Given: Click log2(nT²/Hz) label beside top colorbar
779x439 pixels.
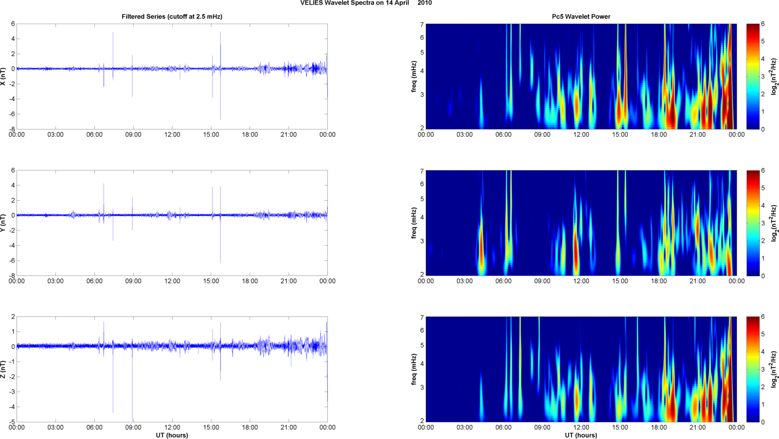Looking at the screenshot, I should (774, 76).
